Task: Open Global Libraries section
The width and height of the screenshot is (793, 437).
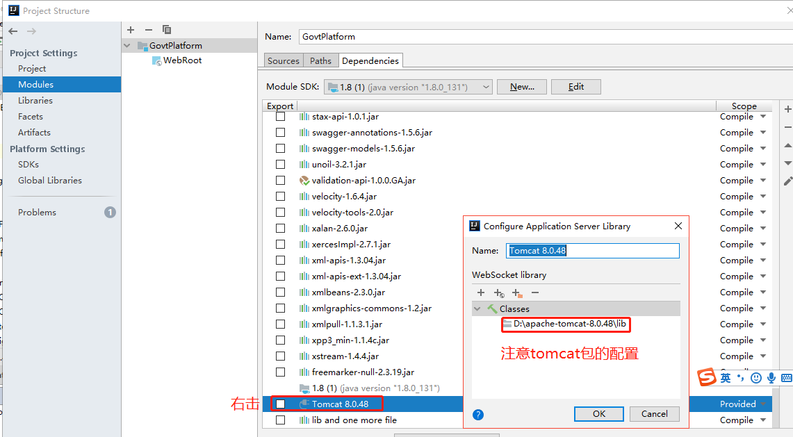Action: click(49, 181)
